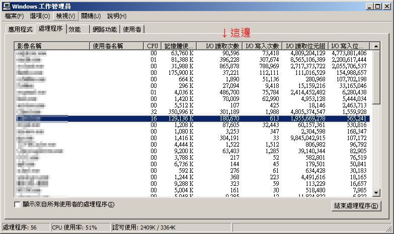Switch to the 使用者 tab

click(132, 30)
